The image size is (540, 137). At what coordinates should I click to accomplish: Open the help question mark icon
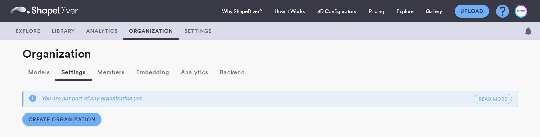502,11
